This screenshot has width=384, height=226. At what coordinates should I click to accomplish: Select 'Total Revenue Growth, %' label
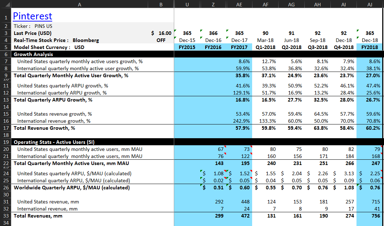pyautogui.click(x=44, y=128)
